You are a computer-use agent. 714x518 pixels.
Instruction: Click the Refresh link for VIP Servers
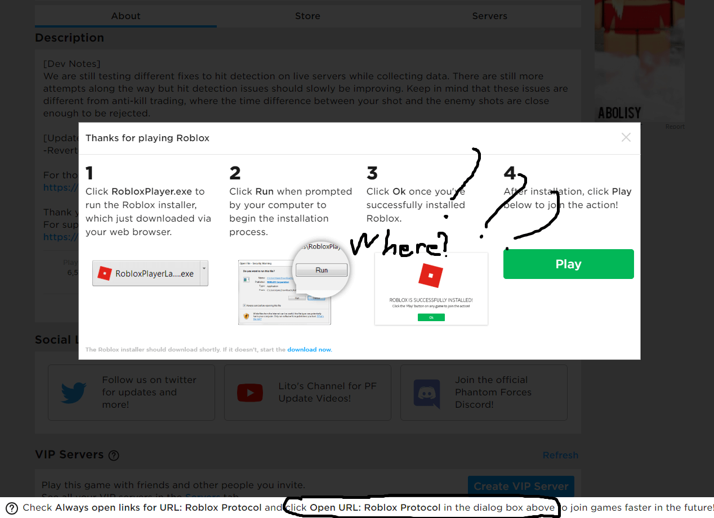pyautogui.click(x=560, y=455)
